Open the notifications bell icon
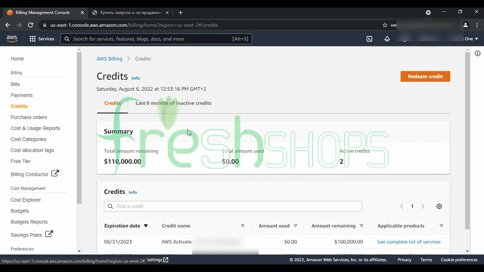This screenshot has width=484, height=272. pyautogui.click(x=387, y=39)
